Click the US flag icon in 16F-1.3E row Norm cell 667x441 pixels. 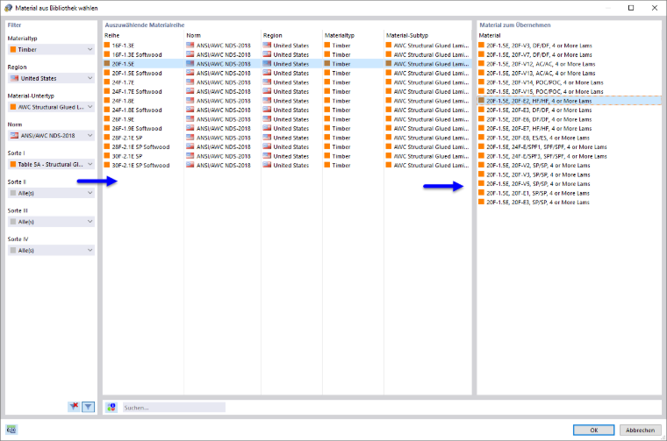click(x=190, y=45)
